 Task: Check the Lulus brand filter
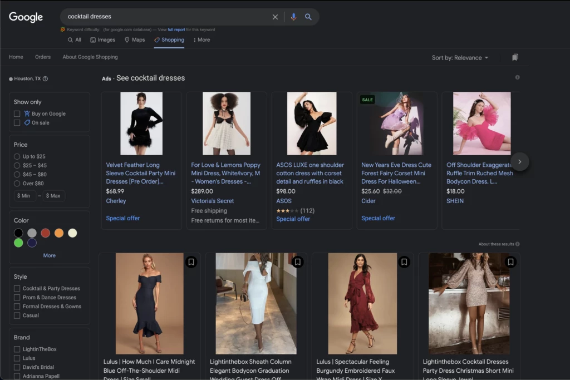17,358
